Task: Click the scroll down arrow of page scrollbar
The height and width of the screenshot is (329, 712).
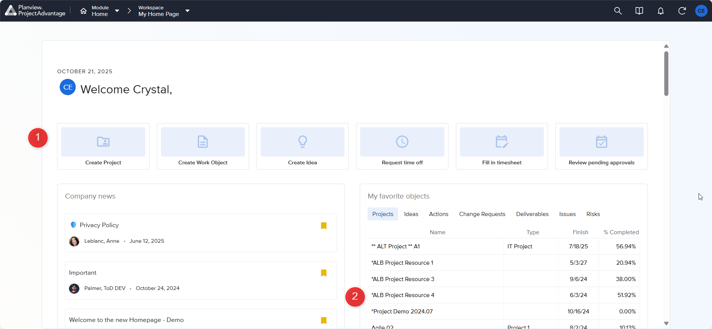Action: 666,323
